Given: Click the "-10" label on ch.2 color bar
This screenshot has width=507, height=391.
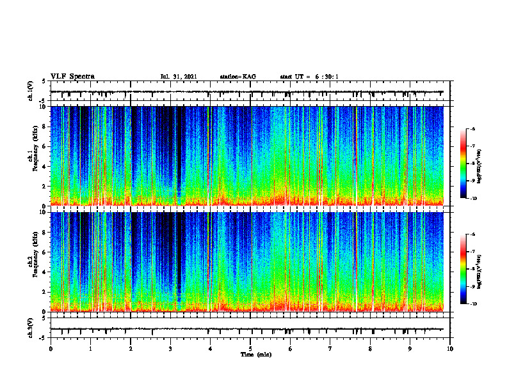Looking at the screenshot, I should point(473,304).
